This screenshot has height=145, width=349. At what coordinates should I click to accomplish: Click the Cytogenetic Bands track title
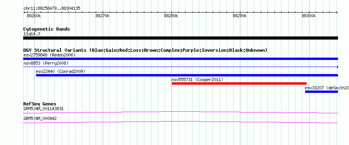47,29
